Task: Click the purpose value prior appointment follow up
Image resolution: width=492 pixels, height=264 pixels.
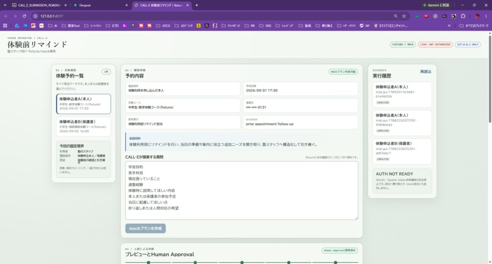Action: pyautogui.click(x=270, y=124)
